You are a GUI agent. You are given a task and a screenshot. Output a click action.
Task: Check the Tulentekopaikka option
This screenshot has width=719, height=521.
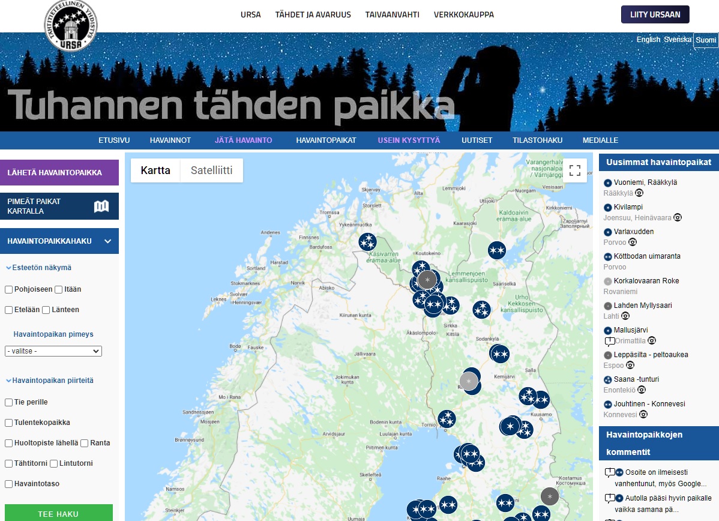coord(9,423)
